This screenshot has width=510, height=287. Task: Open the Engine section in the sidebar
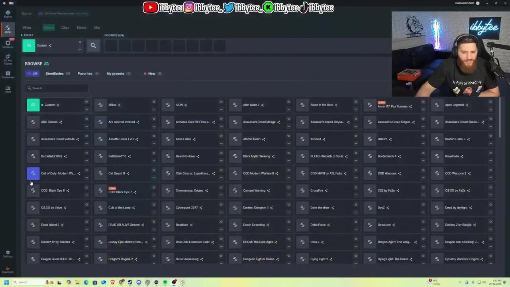pos(8,14)
